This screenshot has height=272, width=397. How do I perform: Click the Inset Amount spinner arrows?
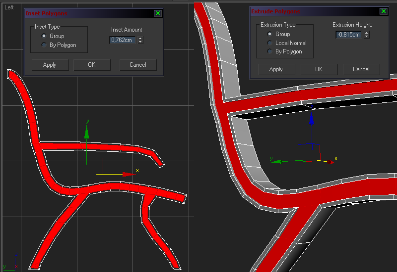click(x=140, y=40)
